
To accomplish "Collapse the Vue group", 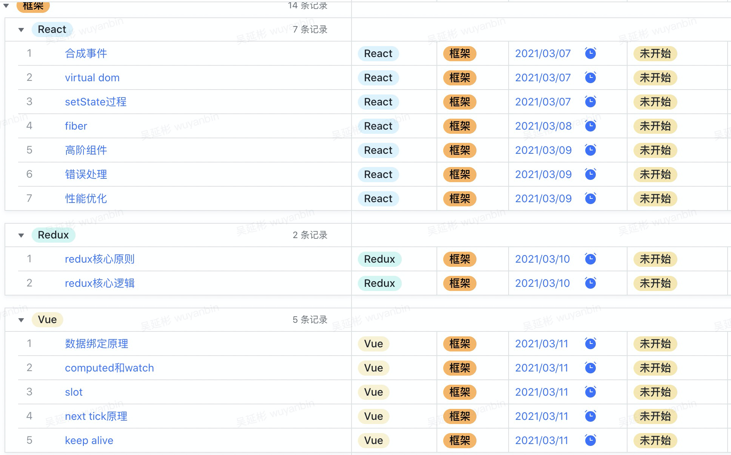I will pos(21,320).
